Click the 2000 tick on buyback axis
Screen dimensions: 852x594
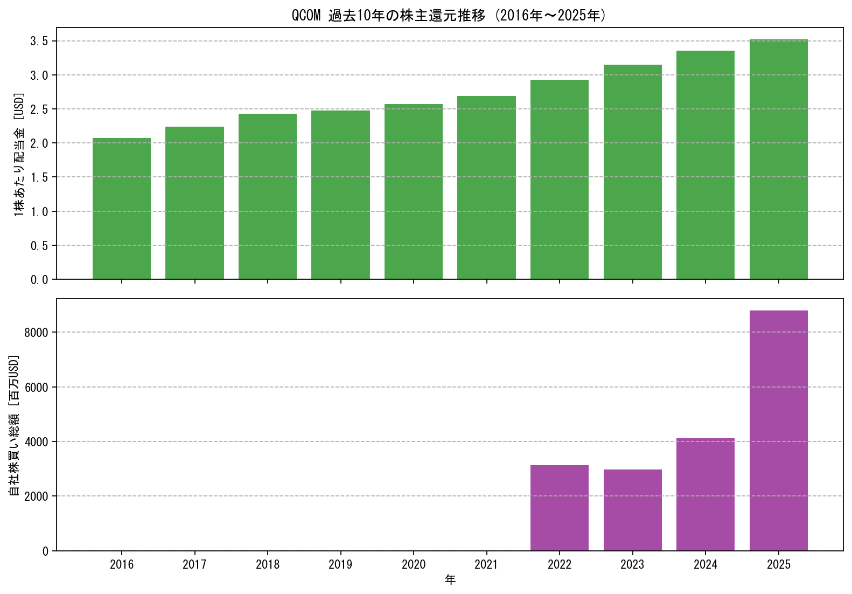click(x=37, y=496)
